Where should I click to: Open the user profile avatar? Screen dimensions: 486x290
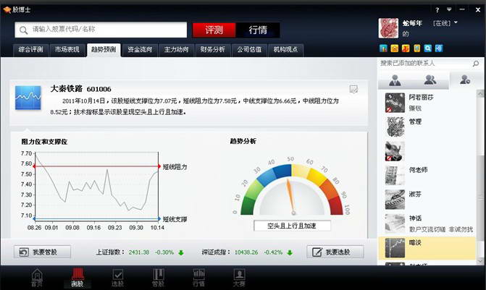(x=388, y=28)
